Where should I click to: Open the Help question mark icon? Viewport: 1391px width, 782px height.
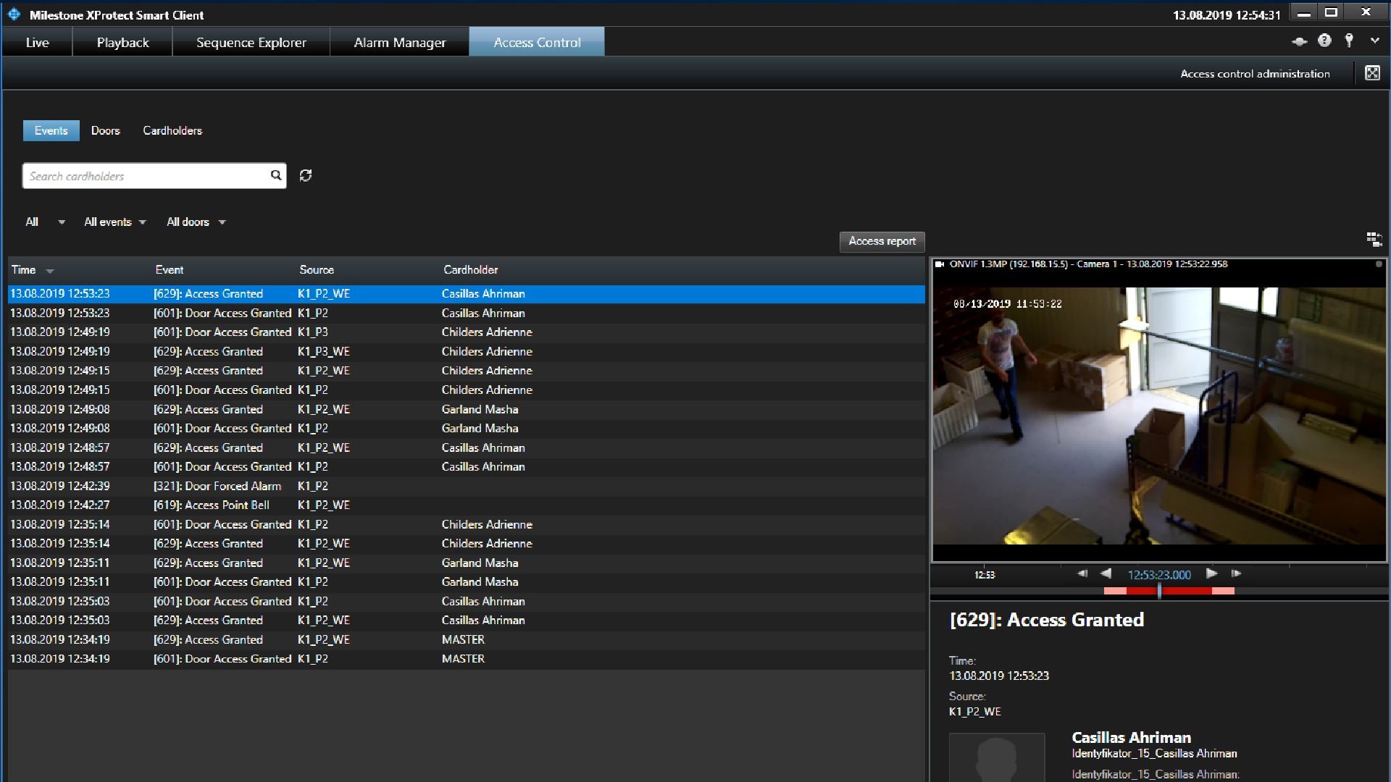pos(1324,41)
